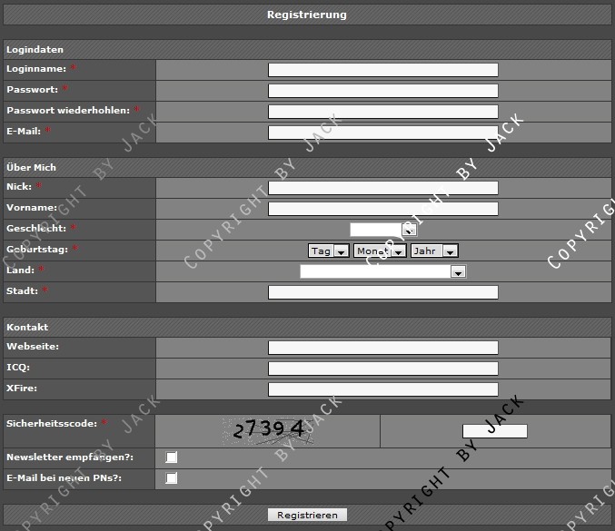The height and width of the screenshot is (531, 615).
Task: Click the Nick input field
Action: [x=383, y=188]
